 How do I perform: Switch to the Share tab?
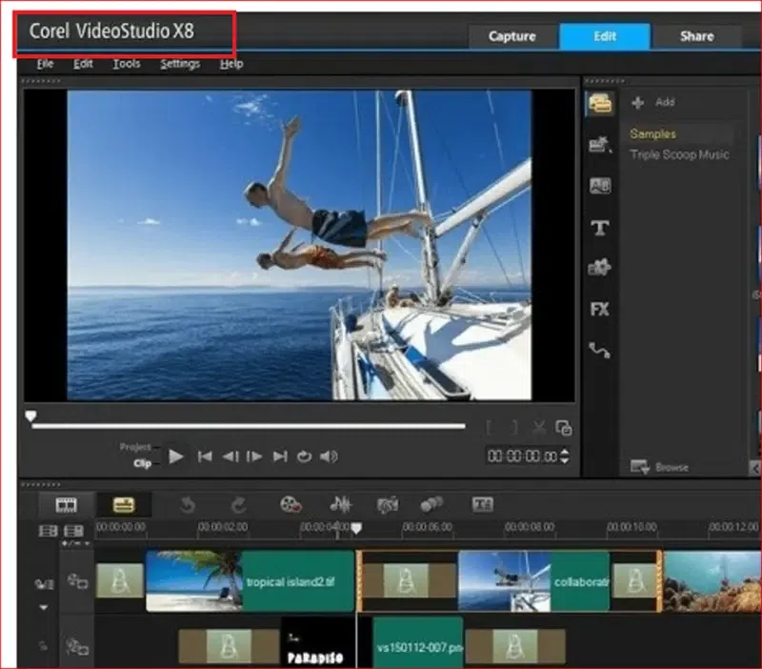[696, 36]
